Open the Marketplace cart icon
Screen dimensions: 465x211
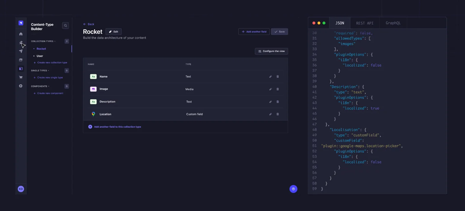click(x=21, y=77)
